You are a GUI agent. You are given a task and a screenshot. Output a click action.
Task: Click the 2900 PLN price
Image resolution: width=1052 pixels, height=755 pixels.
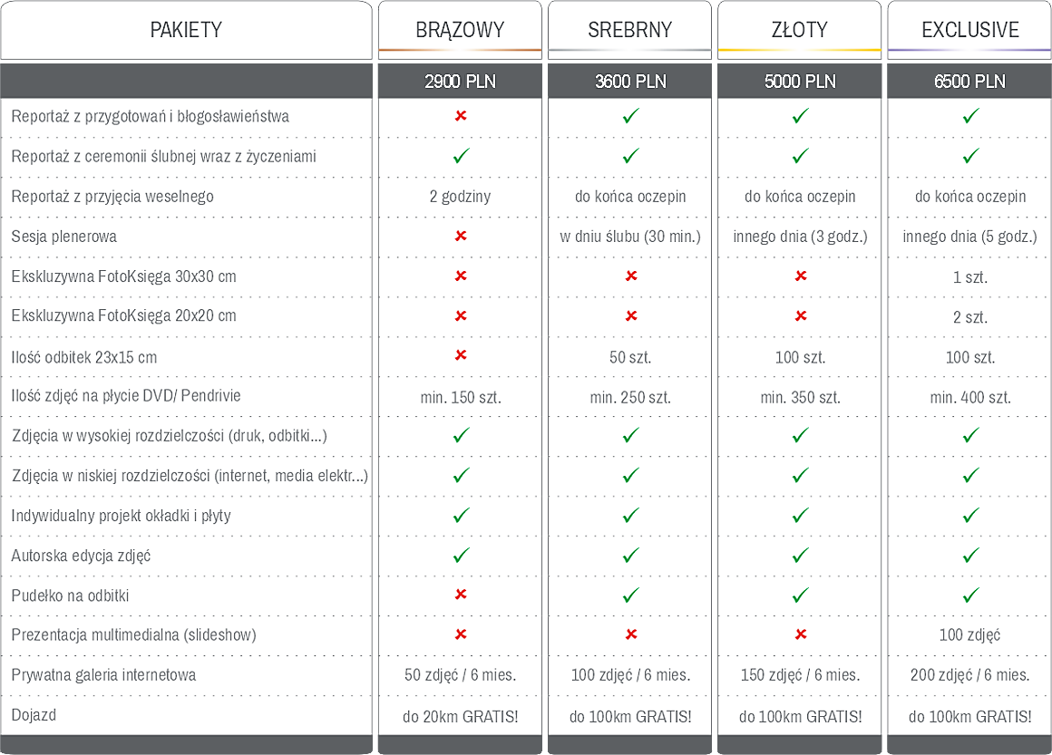[x=460, y=82]
